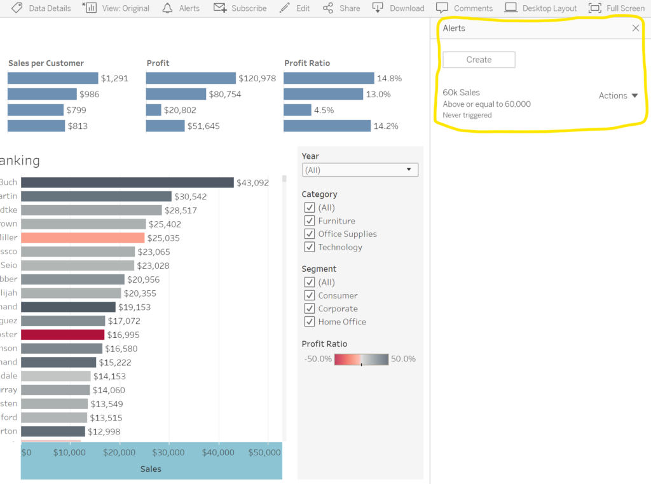The height and width of the screenshot is (484, 651).
Task: Uncheck the Furniture category checkbox
Action: tap(310, 221)
